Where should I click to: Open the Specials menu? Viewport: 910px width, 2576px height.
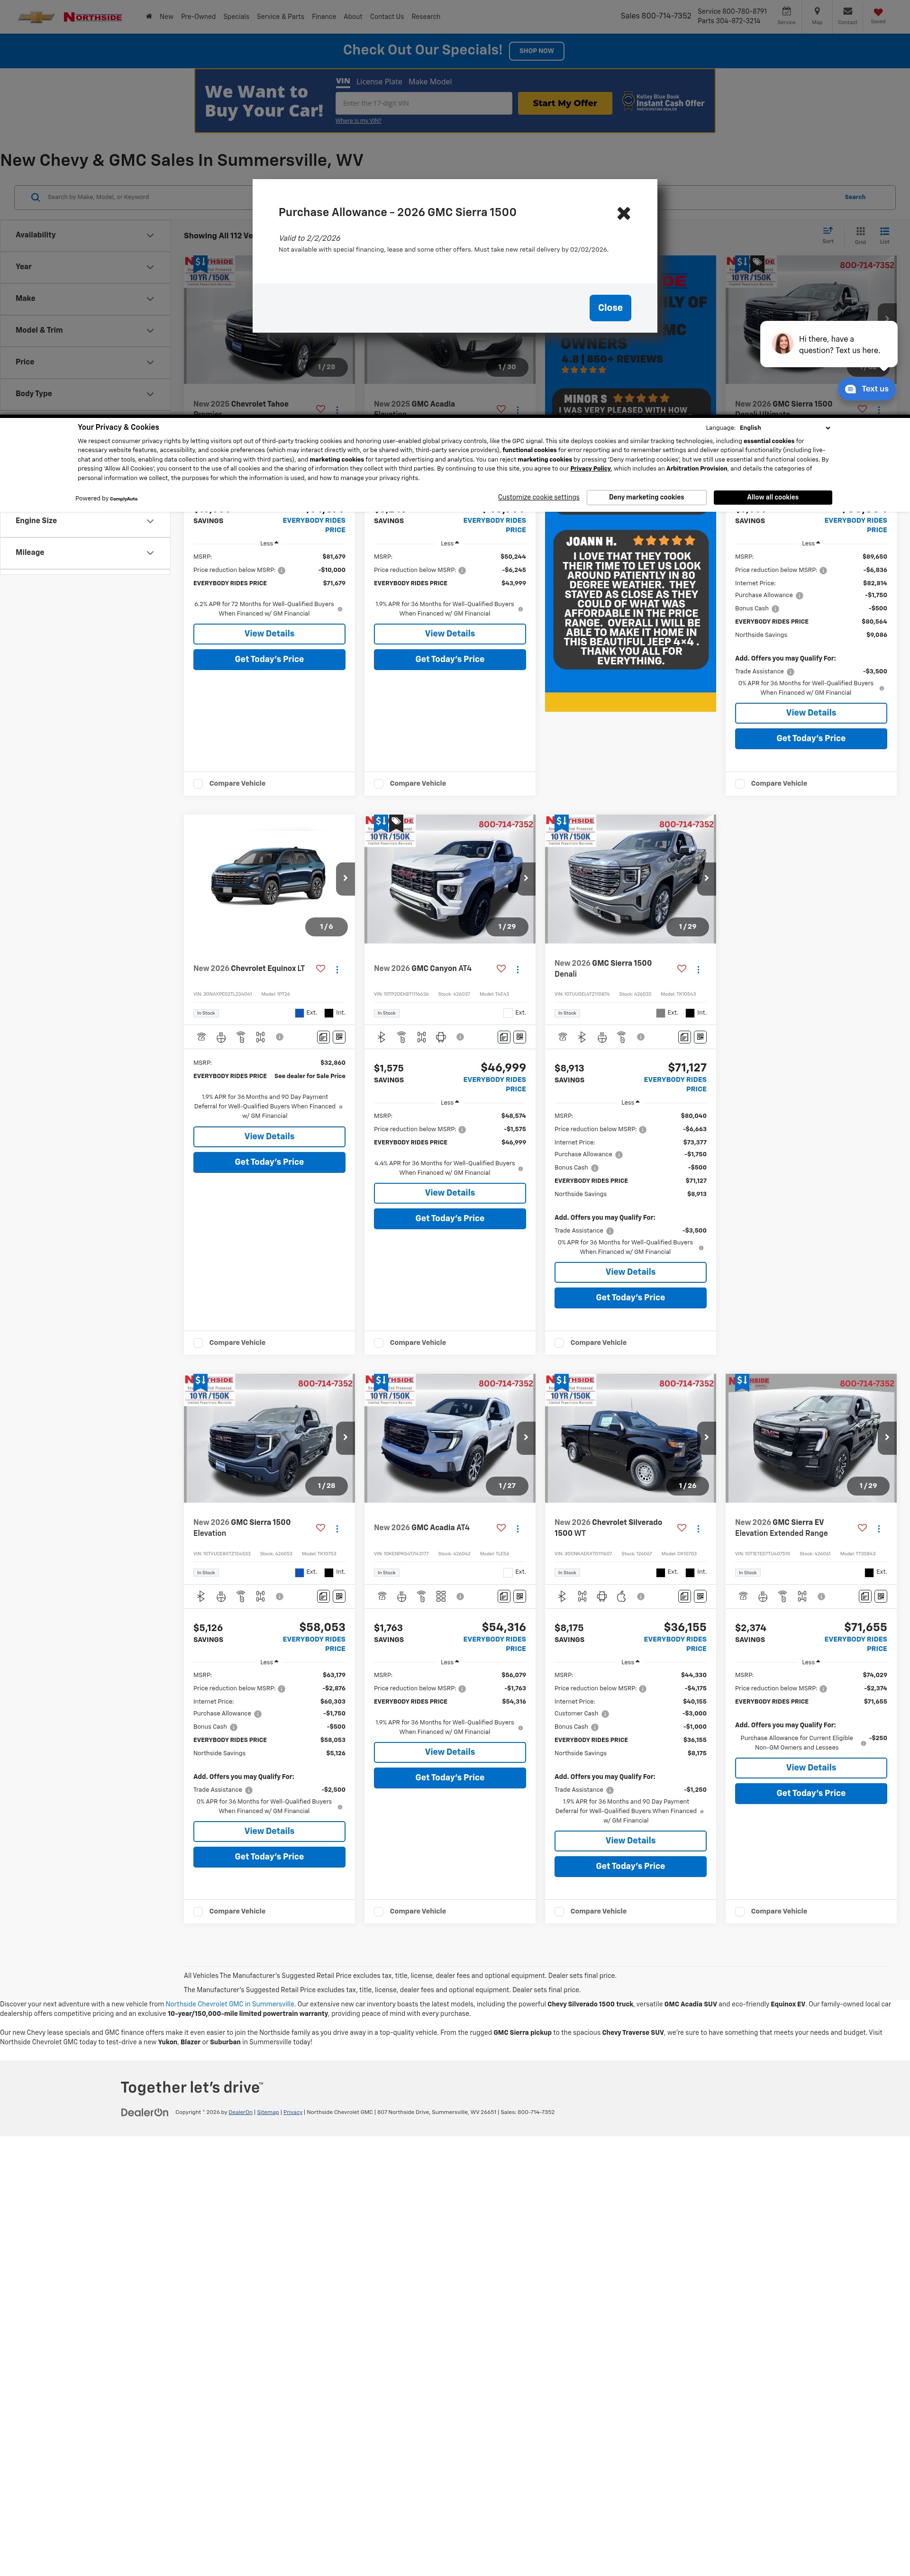click(236, 16)
